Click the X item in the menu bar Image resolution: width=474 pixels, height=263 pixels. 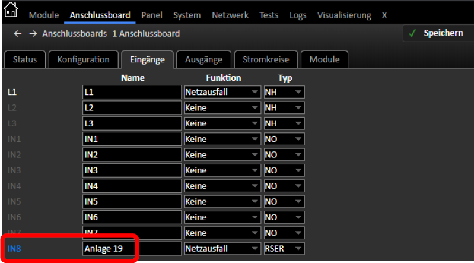click(x=384, y=15)
